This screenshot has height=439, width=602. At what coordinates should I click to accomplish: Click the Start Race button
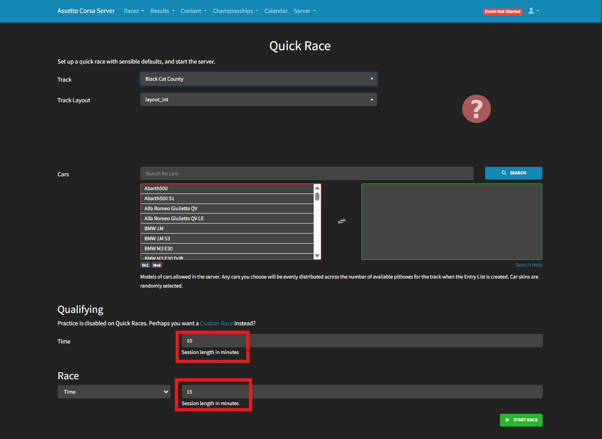pos(521,420)
